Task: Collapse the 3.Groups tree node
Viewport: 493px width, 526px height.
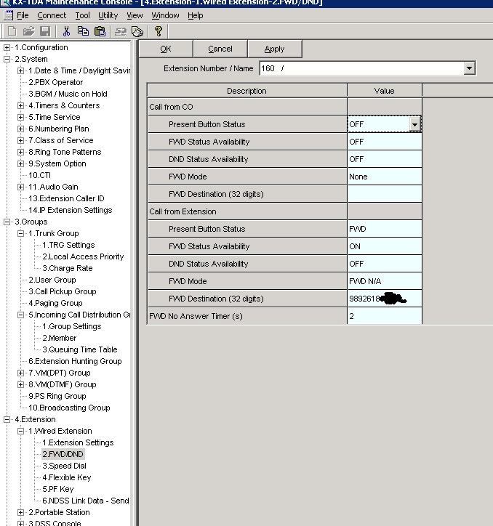Action: coord(7,222)
